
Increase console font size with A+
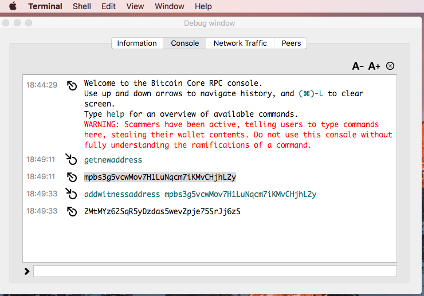[x=374, y=66]
